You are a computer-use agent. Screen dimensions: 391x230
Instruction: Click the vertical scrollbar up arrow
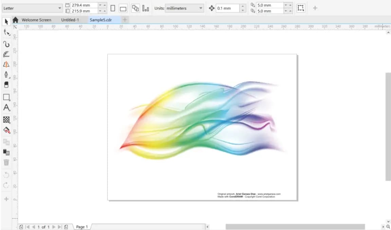pyautogui.click(x=388, y=33)
